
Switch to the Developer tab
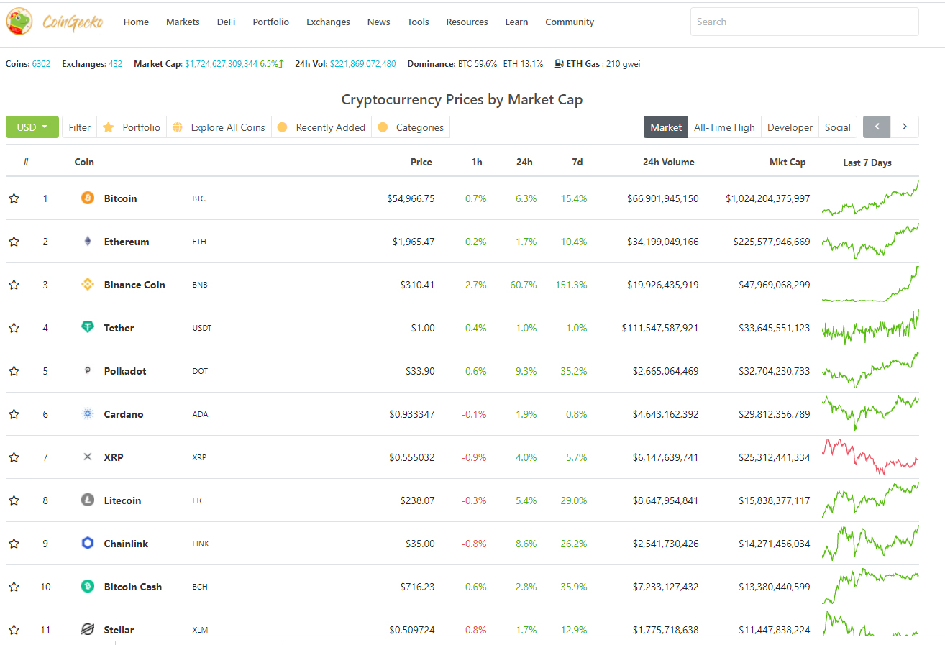click(790, 127)
